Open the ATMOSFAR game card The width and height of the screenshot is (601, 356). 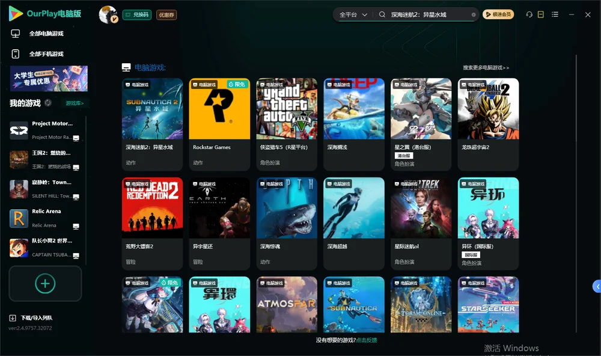tap(287, 305)
